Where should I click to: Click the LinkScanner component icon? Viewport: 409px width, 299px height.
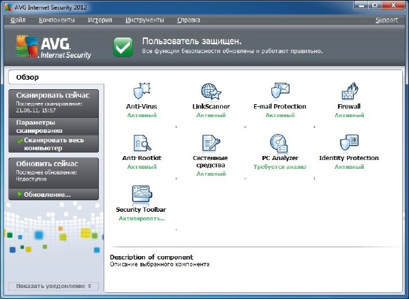pos(211,92)
